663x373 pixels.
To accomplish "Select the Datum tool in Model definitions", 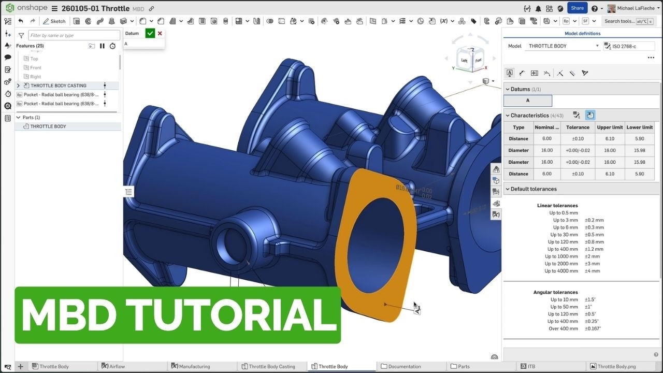I will (x=510, y=73).
